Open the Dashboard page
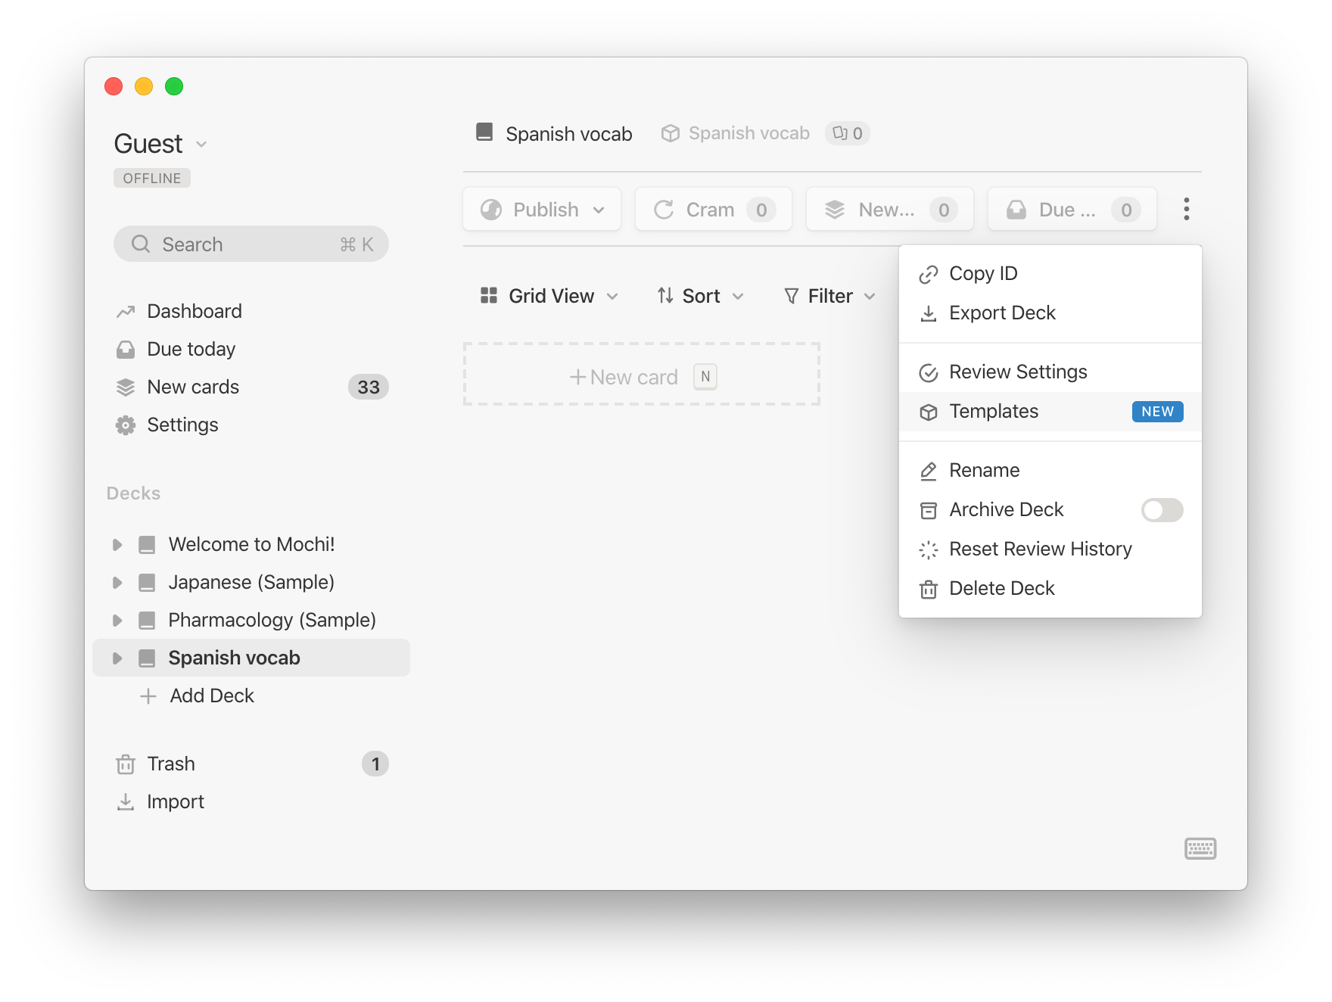The width and height of the screenshot is (1332, 1002). 195,311
